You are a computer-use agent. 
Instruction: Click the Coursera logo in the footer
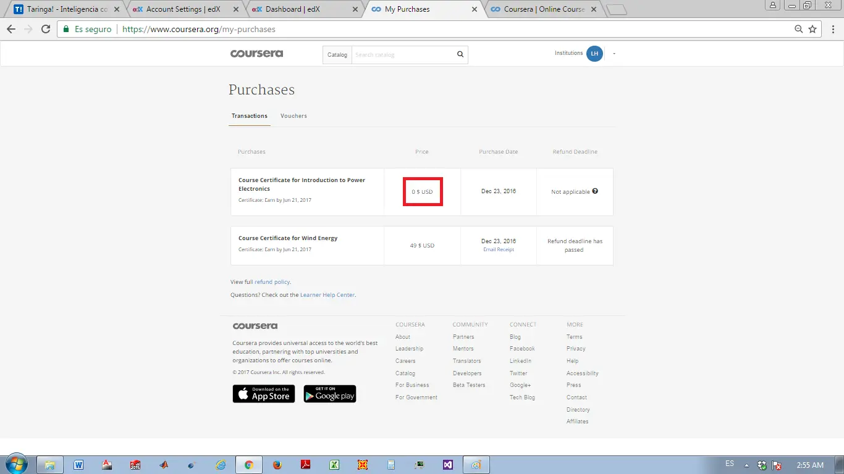coord(255,326)
